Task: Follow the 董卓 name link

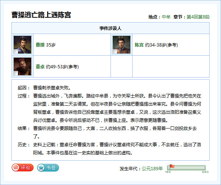Action: 40,67
